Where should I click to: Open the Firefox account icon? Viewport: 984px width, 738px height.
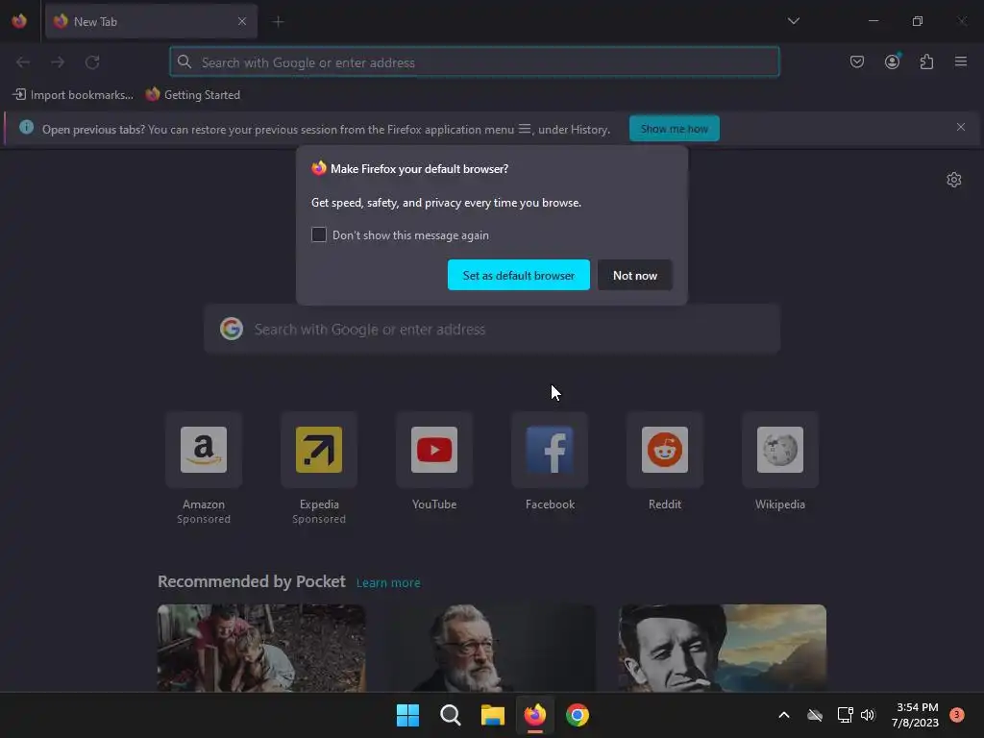click(892, 61)
